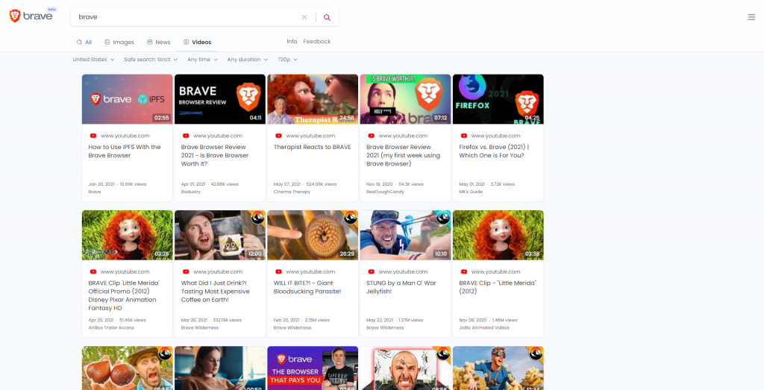Click the Brave lion logo
This screenshot has width=764, height=390.
pos(15,16)
